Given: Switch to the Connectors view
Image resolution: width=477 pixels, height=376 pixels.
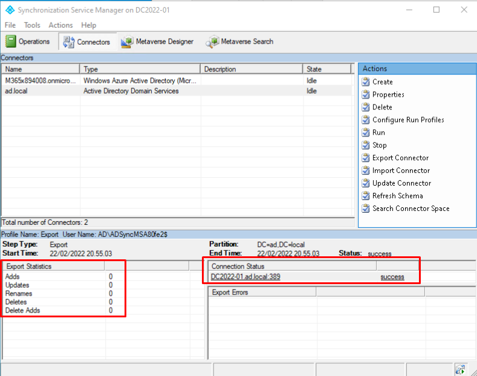Looking at the screenshot, I should pyautogui.click(x=86, y=42).
